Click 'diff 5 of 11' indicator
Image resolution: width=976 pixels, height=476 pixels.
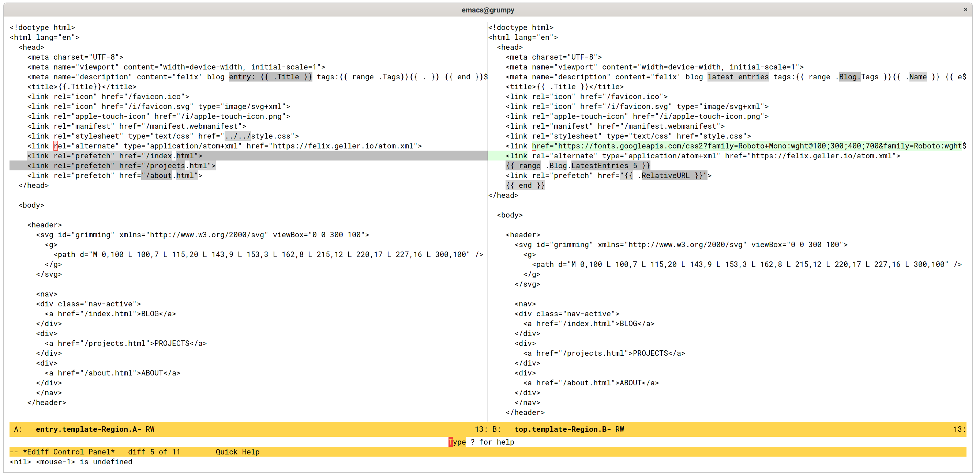click(x=154, y=452)
